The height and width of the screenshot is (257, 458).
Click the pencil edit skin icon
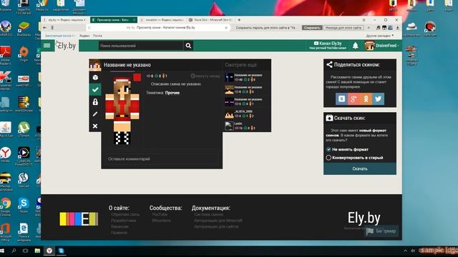click(x=95, y=114)
